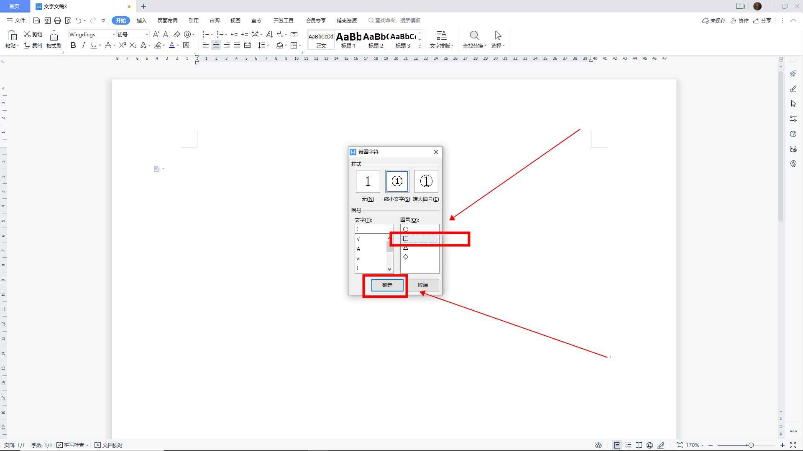
Task: Open the font size 初号 dropdown
Action: (147, 34)
